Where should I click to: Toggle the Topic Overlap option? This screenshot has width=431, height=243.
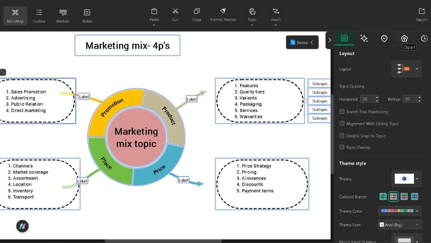[342, 147]
